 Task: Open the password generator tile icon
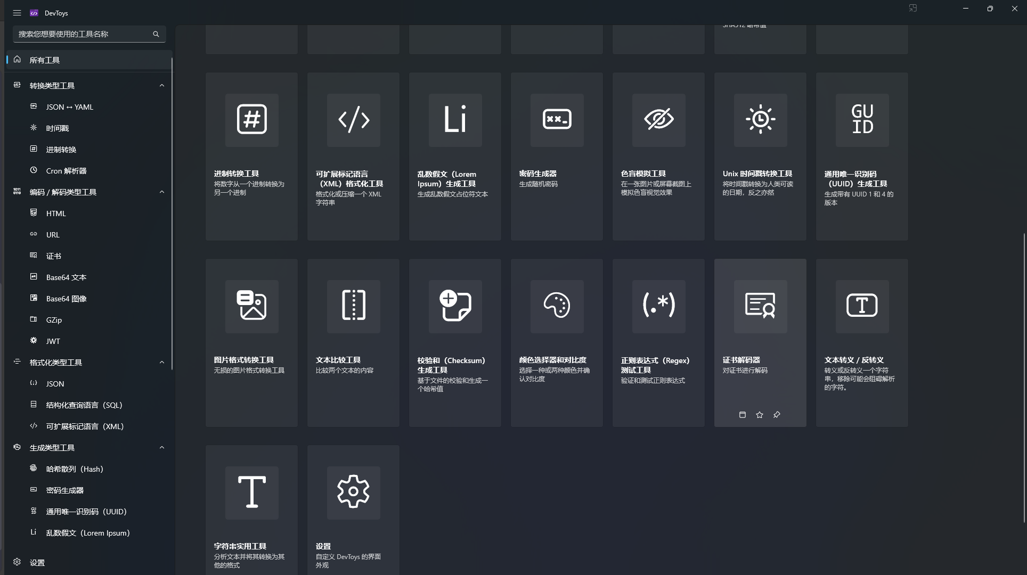[x=557, y=120]
